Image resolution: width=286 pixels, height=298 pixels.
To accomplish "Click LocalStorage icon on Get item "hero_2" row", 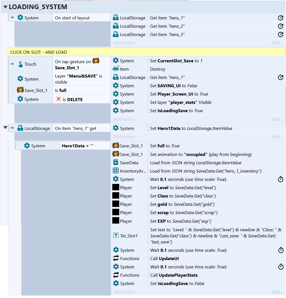I will (x=116, y=26).
